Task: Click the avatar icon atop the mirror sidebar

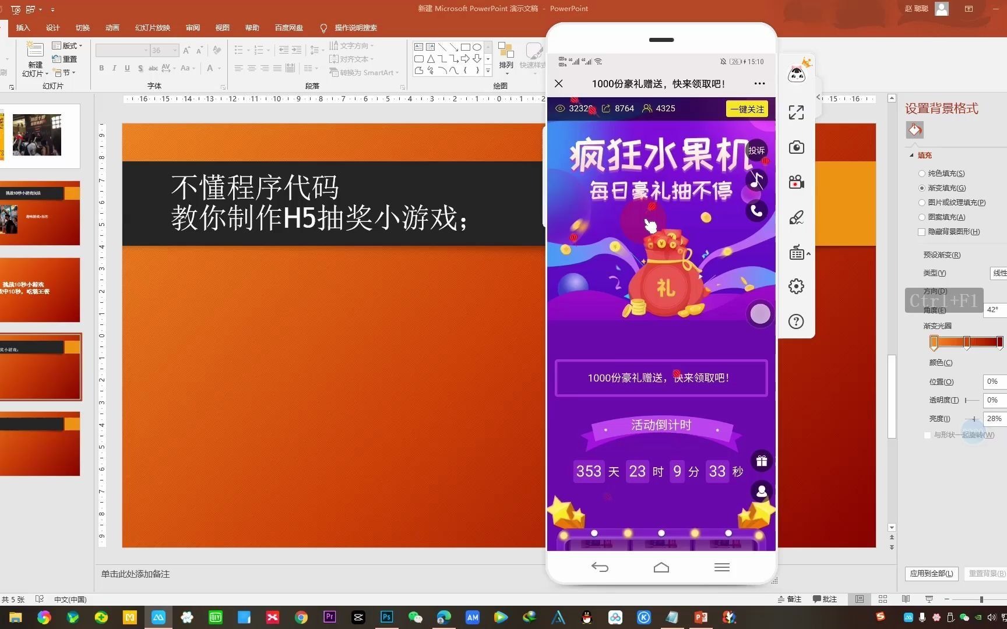Action: 797,73
